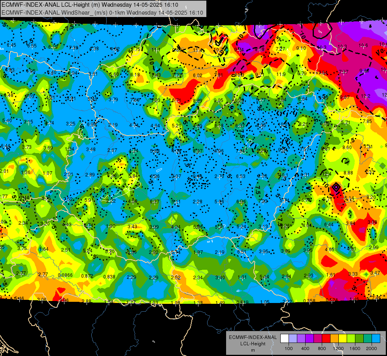Click the white swatch in the LCL-Height legend

pos(285,339)
